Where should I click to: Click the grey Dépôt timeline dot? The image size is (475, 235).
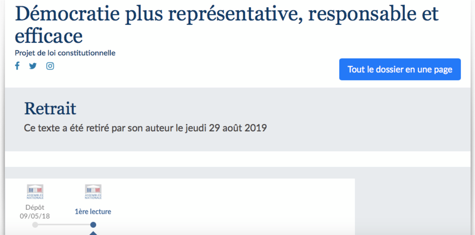click(35, 225)
